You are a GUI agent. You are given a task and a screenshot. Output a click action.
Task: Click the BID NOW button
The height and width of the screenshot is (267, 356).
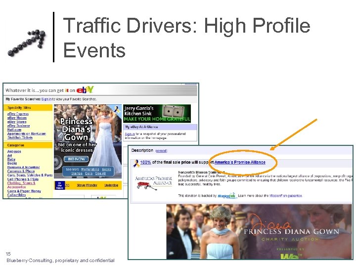(x=76, y=159)
